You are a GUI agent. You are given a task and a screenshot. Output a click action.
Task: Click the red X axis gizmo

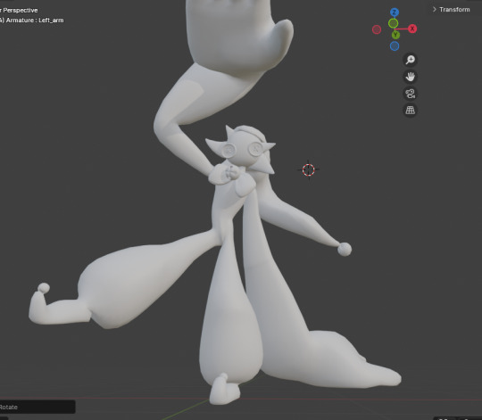(x=412, y=29)
